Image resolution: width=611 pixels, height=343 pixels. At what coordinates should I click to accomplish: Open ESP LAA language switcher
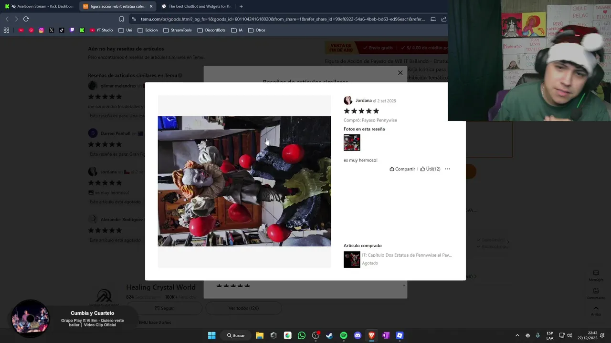point(550,335)
